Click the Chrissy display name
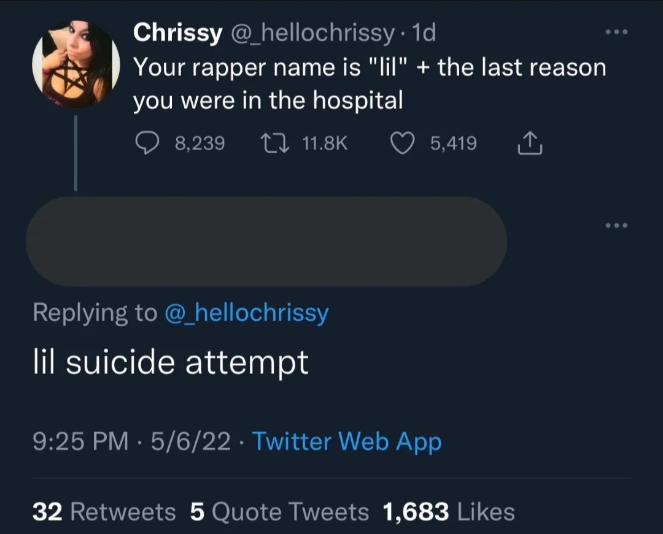This screenshot has width=663, height=534. click(178, 32)
